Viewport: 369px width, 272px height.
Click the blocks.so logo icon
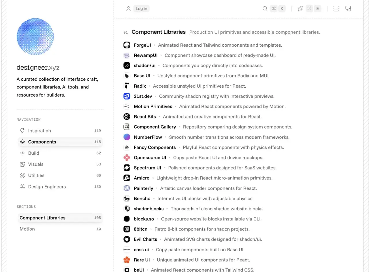[x=127, y=219]
